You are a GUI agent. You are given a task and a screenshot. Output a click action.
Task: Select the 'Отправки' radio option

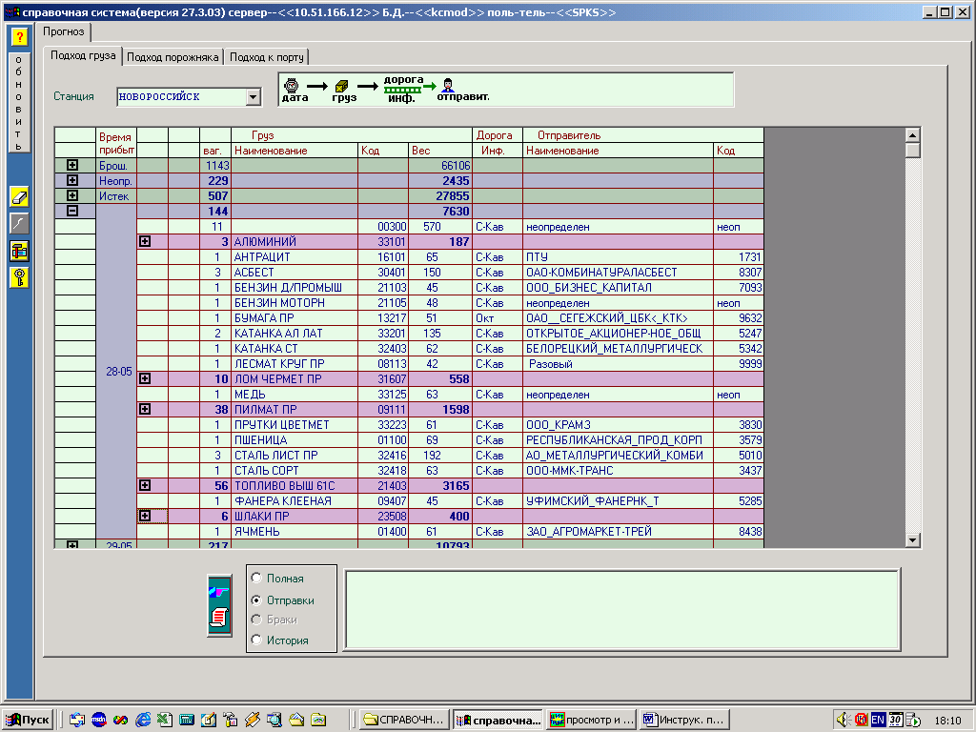(x=255, y=600)
